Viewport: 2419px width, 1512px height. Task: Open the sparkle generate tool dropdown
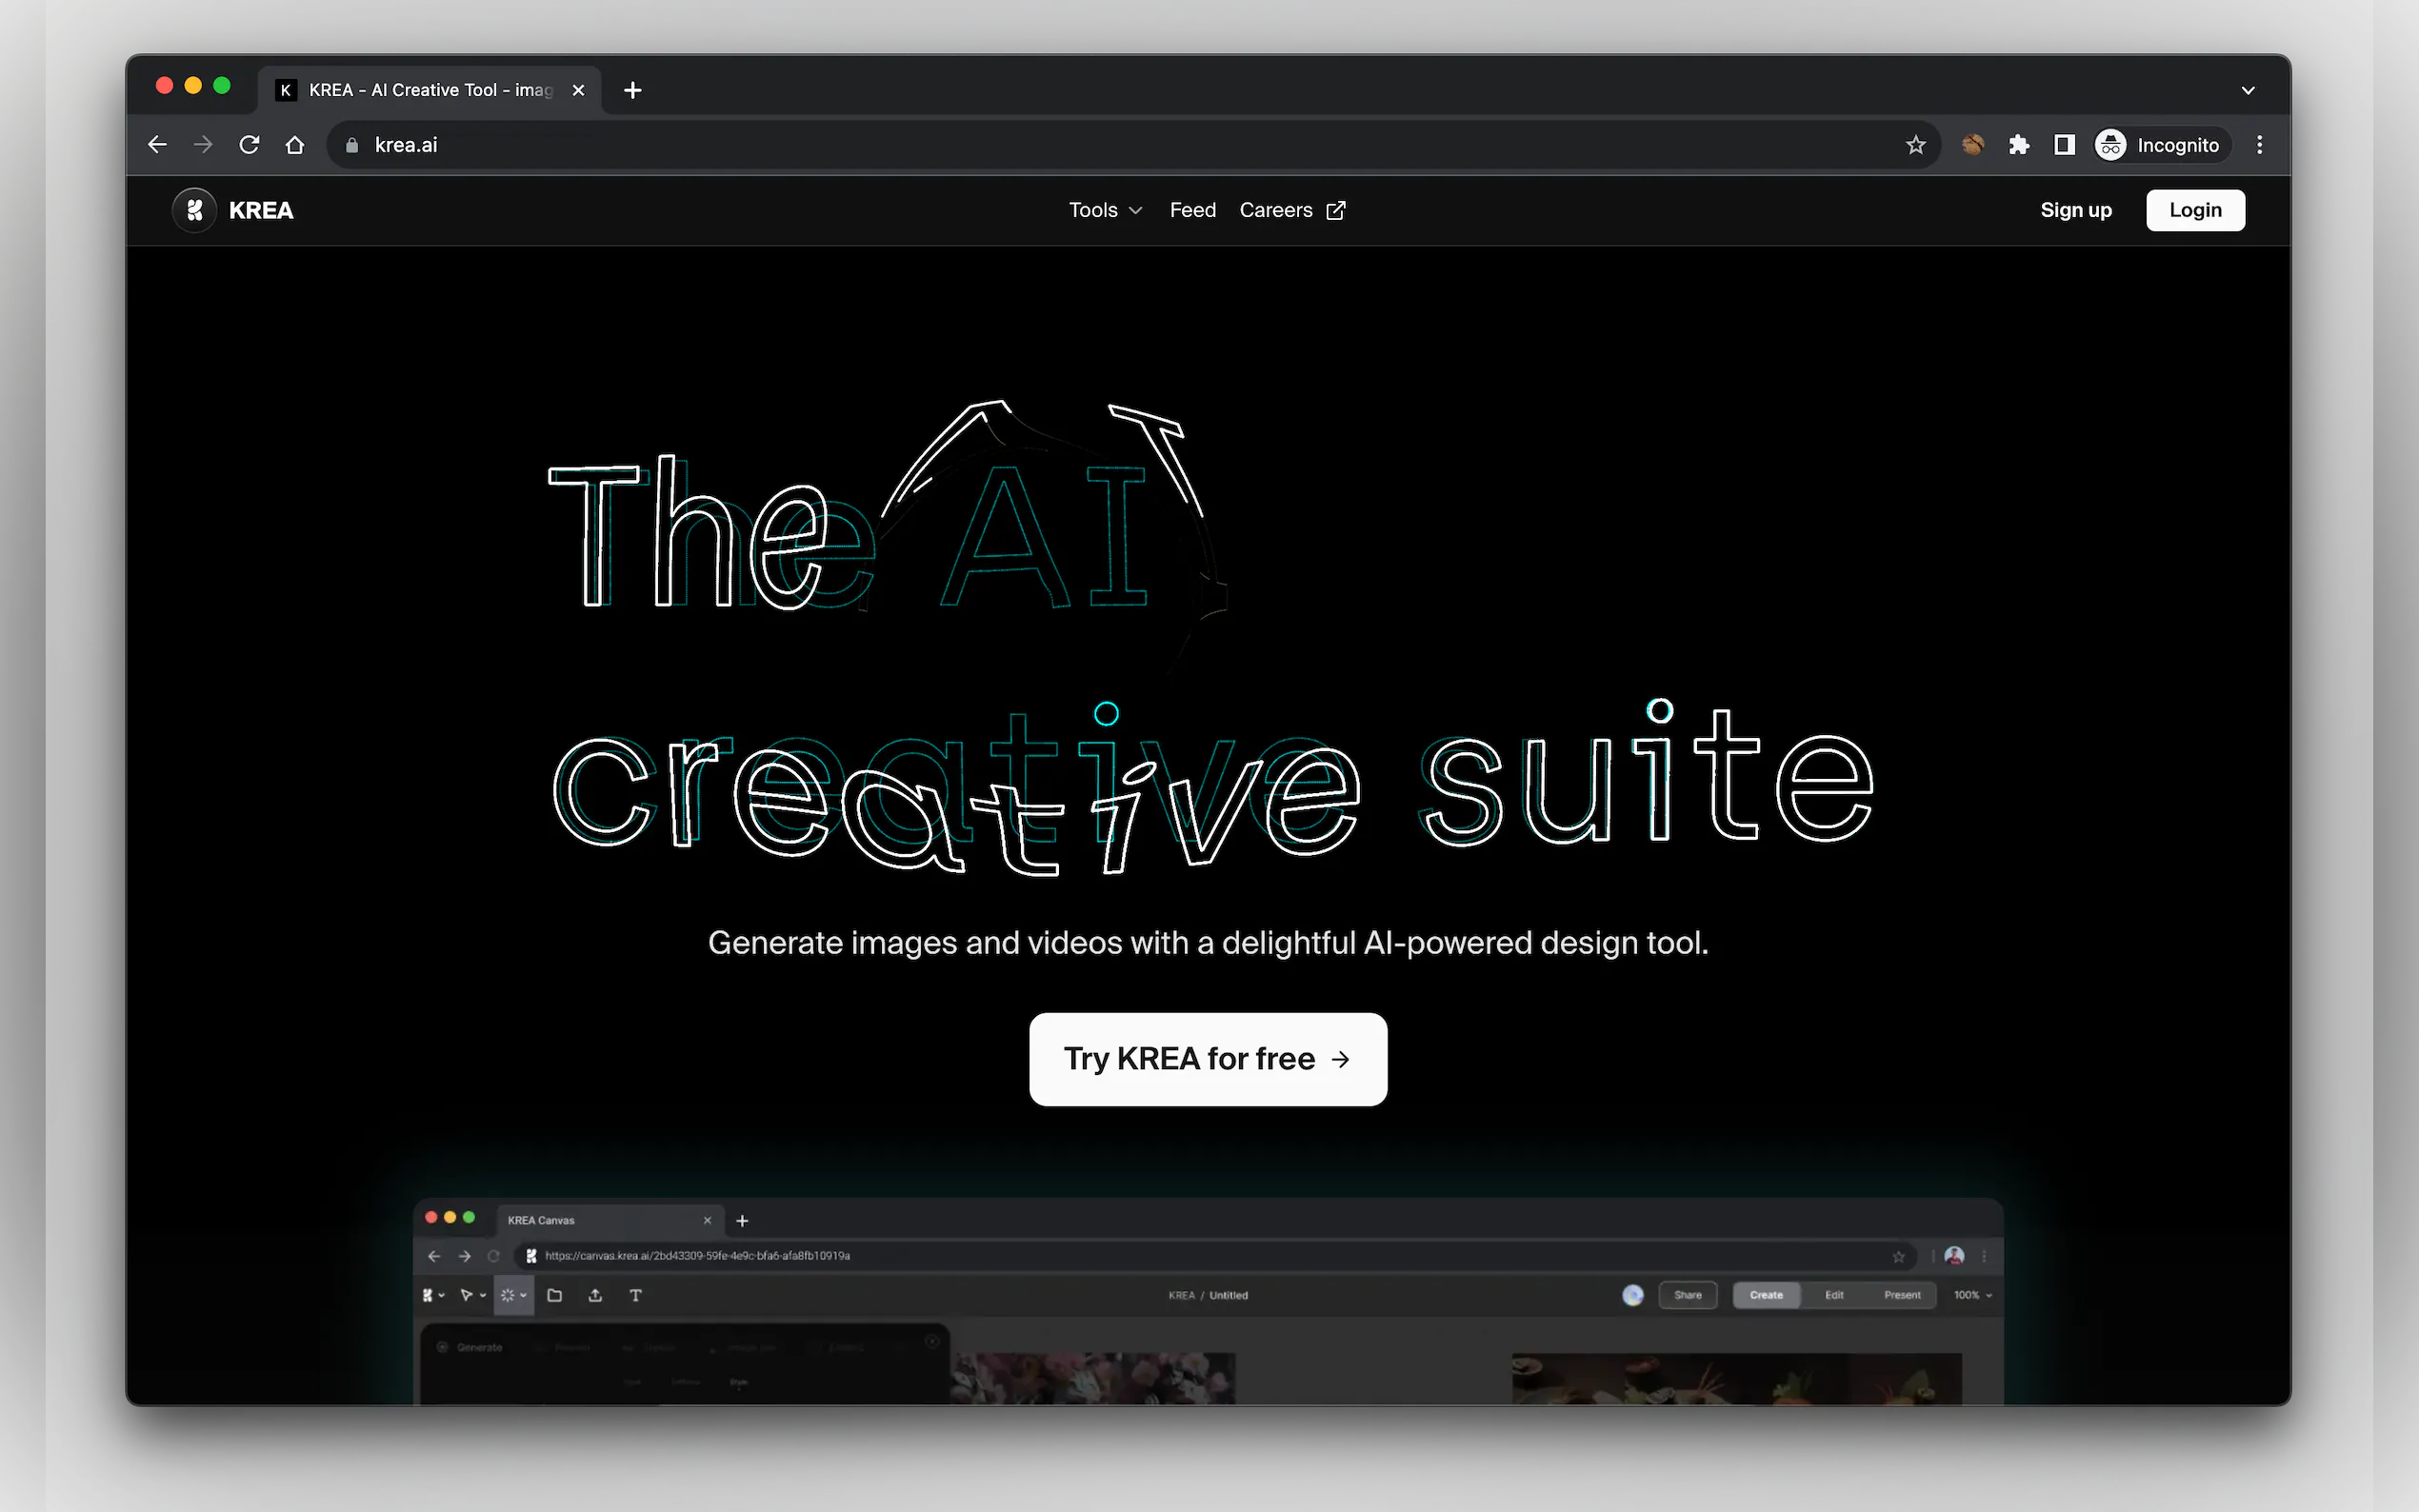pyautogui.click(x=513, y=1295)
